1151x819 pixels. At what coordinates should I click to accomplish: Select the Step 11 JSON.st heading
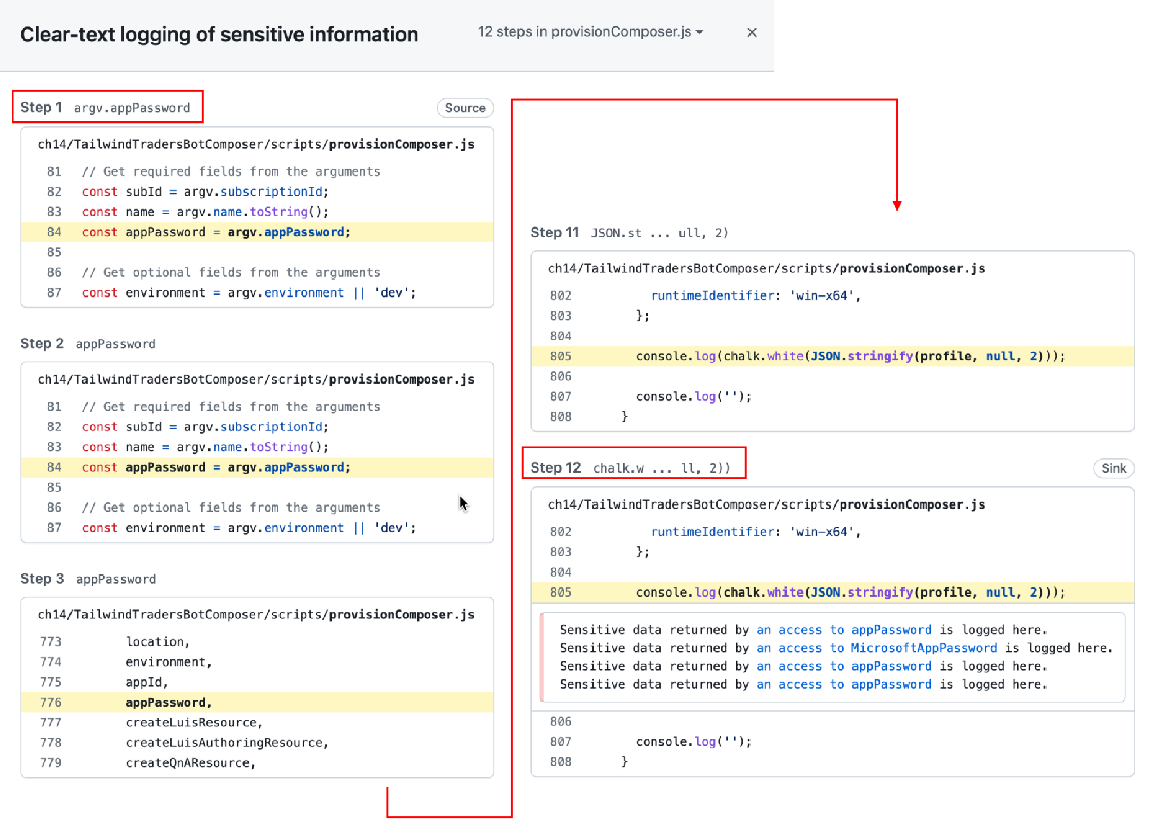tap(630, 233)
